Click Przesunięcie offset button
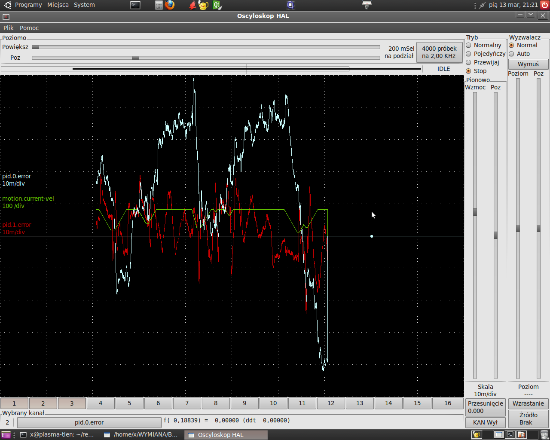The image size is (550, 440). [x=486, y=407]
